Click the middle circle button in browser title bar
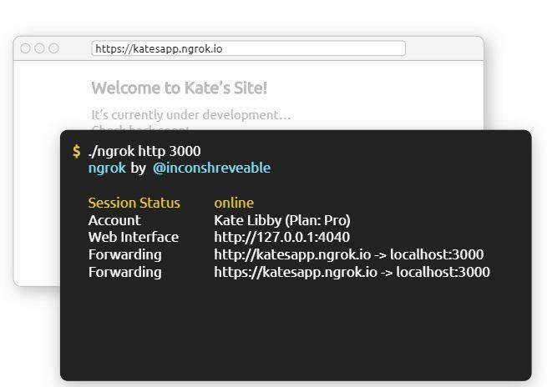 point(40,48)
